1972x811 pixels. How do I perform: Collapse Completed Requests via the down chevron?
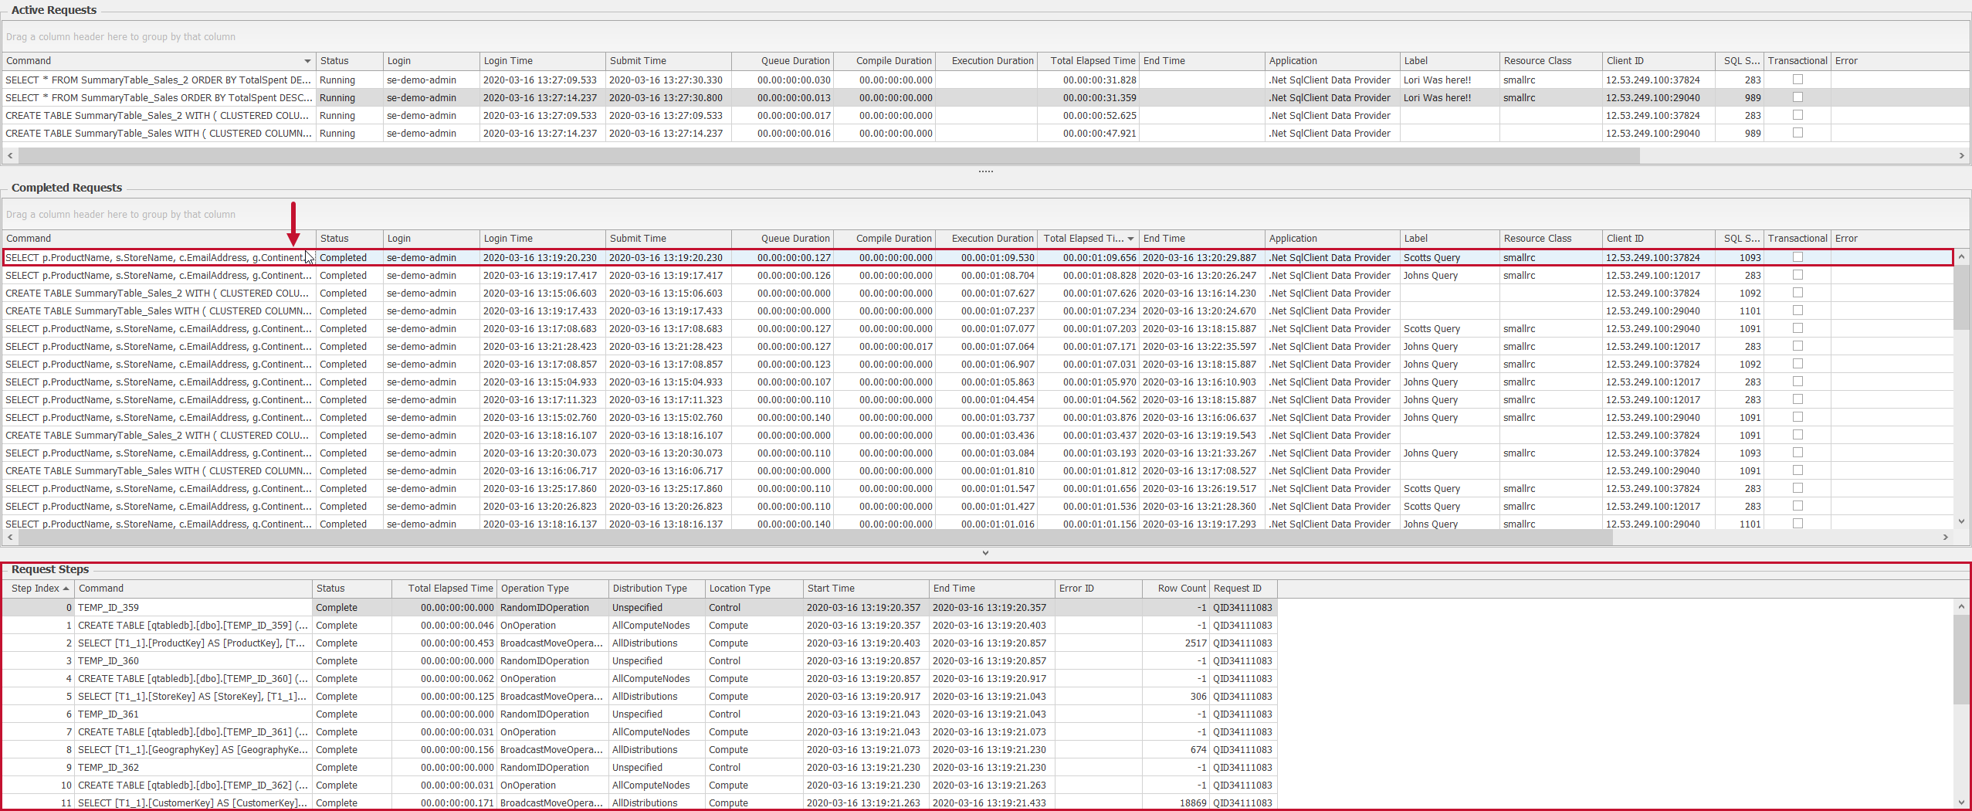click(x=985, y=552)
